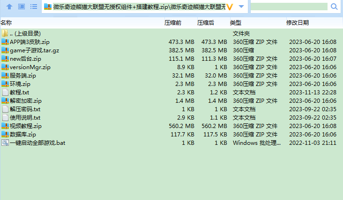
Task: Select the 解压密码.txt file
Action: (x=25, y=109)
